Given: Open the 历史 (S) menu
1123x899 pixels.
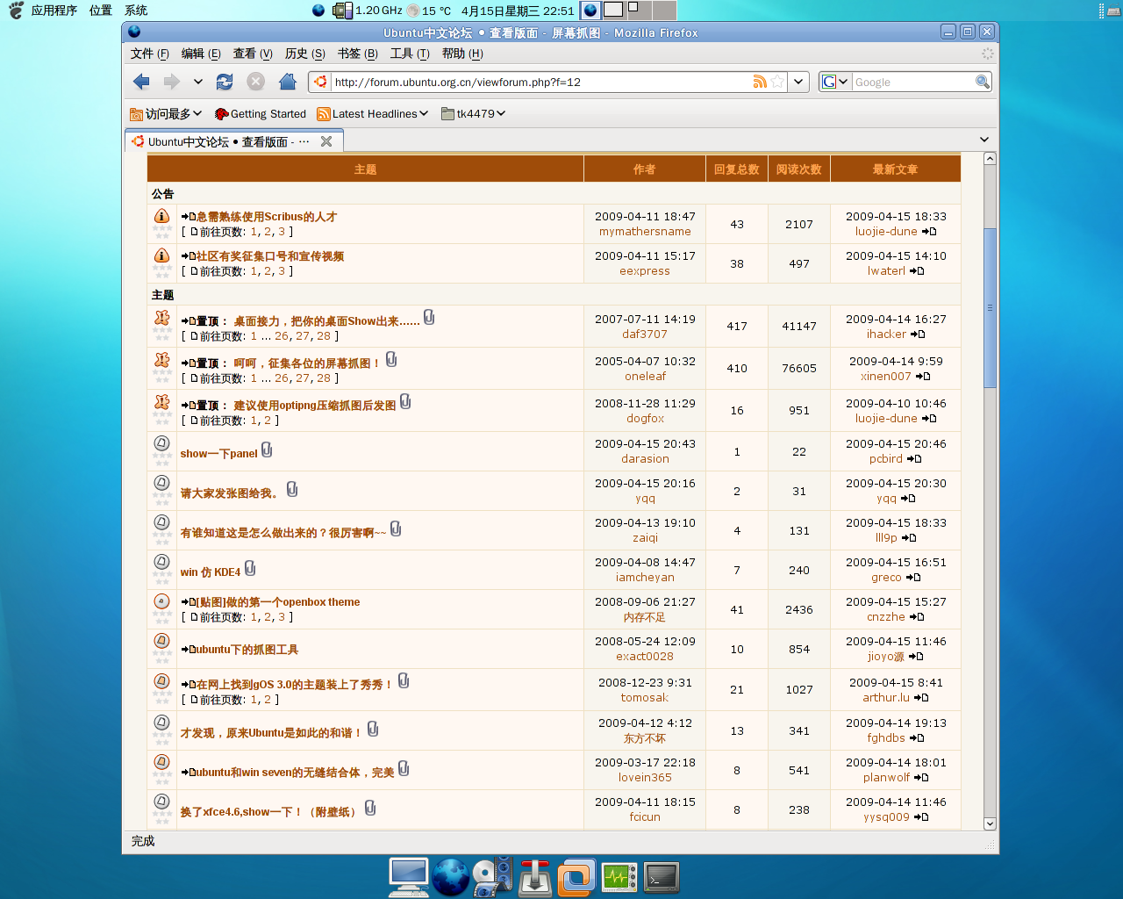Looking at the screenshot, I should pos(305,54).
